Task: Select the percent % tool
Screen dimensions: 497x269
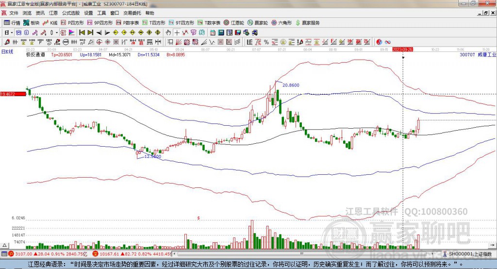Action: click(x=266, y=42)
